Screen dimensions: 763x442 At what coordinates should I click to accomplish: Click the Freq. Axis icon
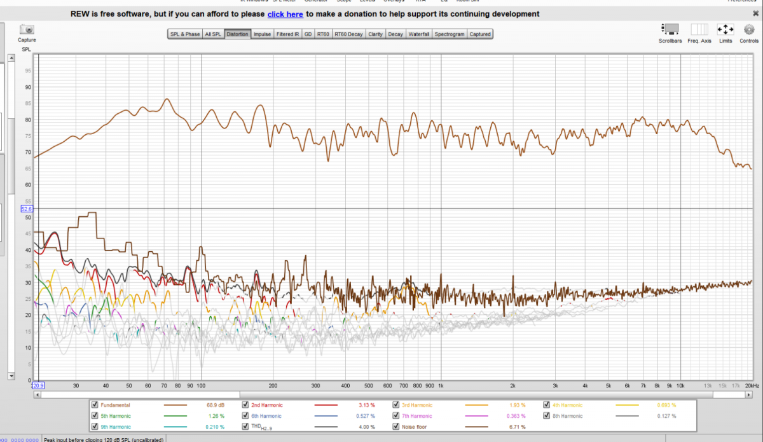pyautogui.click(x=699, y=29)
